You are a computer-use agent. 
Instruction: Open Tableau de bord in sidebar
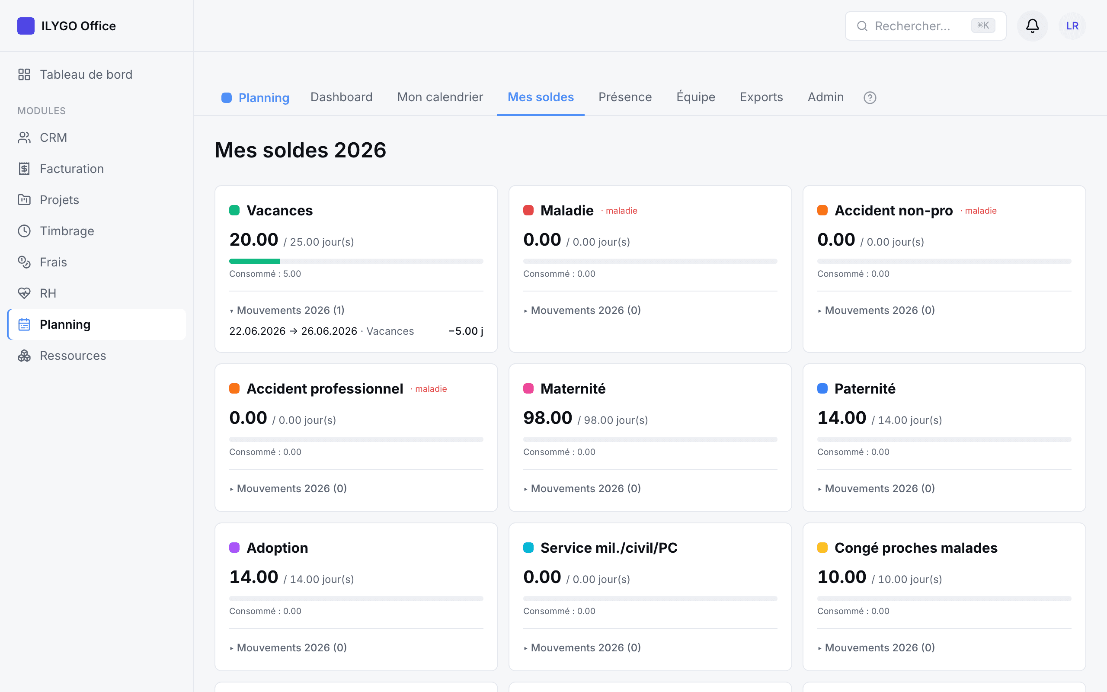pos(96,74)
